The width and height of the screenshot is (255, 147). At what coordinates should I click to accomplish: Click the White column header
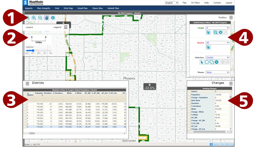pos(69,93)
